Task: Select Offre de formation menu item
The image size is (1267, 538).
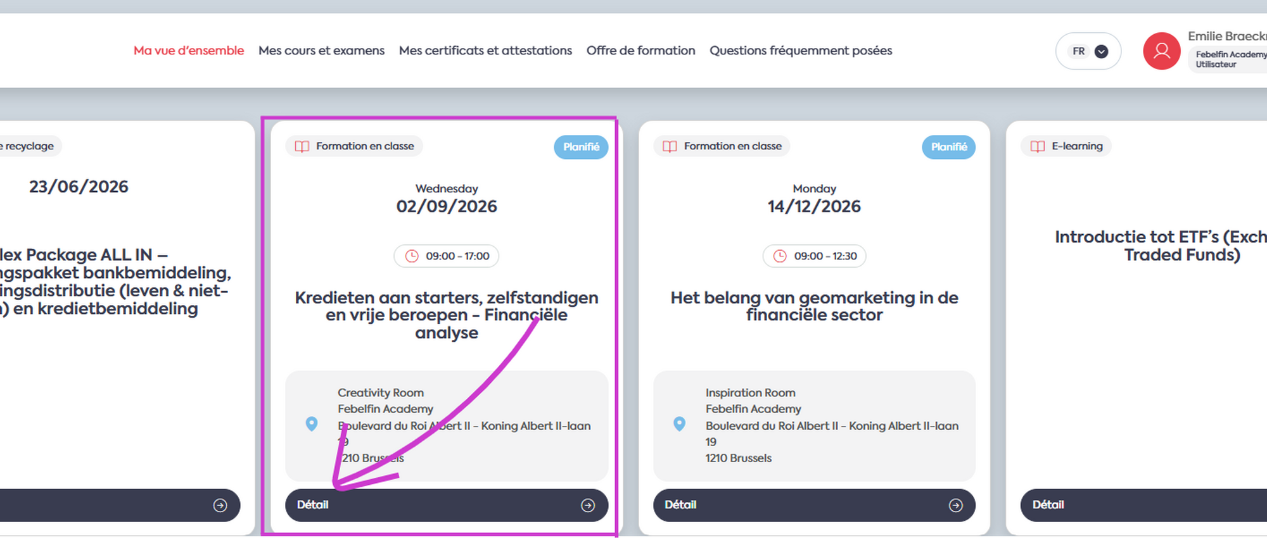Action: pos(640,51)
